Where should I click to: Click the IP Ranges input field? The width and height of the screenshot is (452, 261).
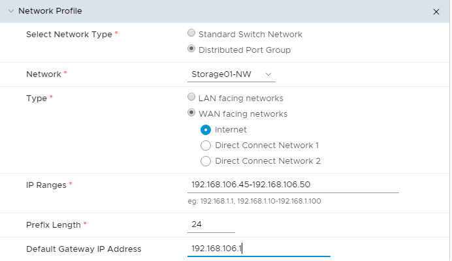point(293,185)
